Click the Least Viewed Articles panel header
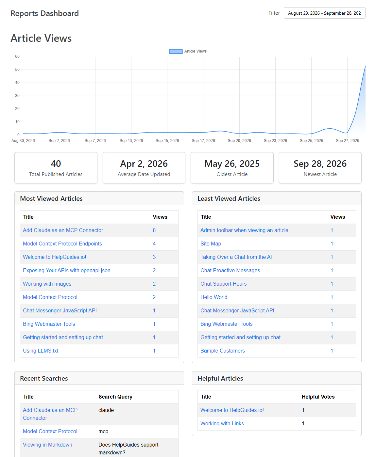This screenshot has width=376, height=457. [277, 198]
